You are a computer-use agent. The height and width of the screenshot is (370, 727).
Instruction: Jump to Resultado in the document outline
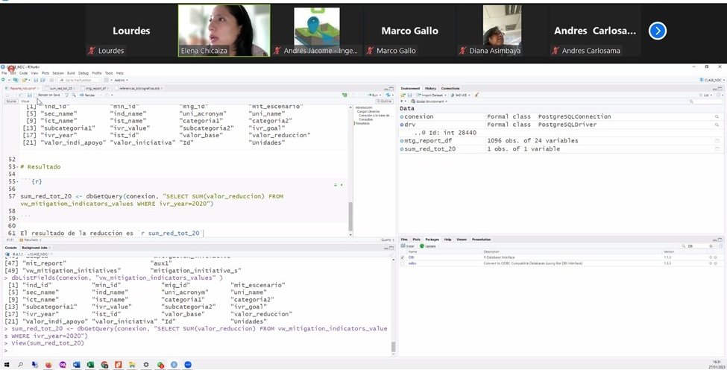[362, 123]
